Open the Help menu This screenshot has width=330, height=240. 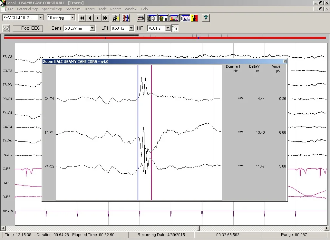tap(144, 9)
